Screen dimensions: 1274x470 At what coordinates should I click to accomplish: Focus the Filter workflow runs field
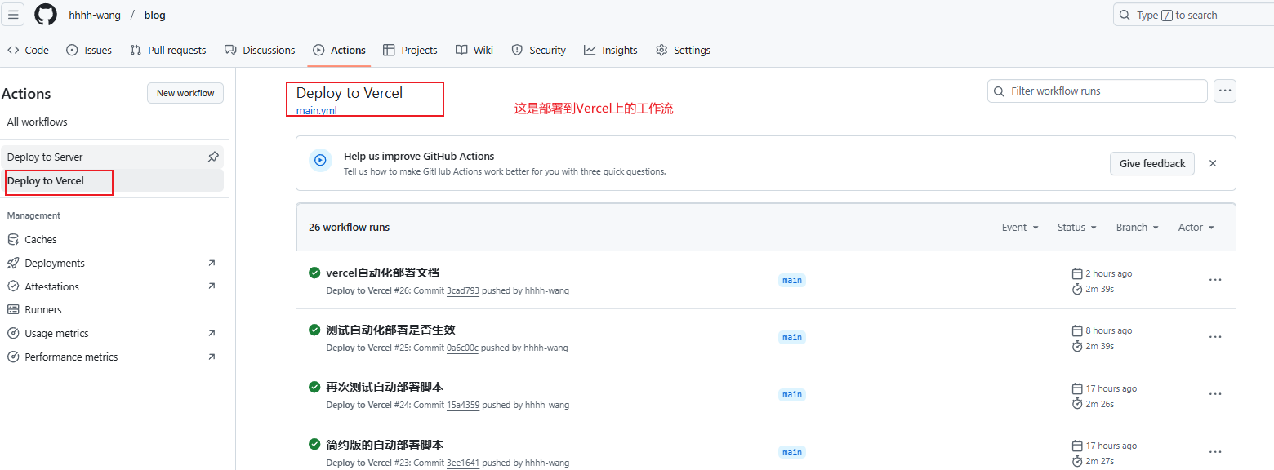click(x=1097, y=91)
